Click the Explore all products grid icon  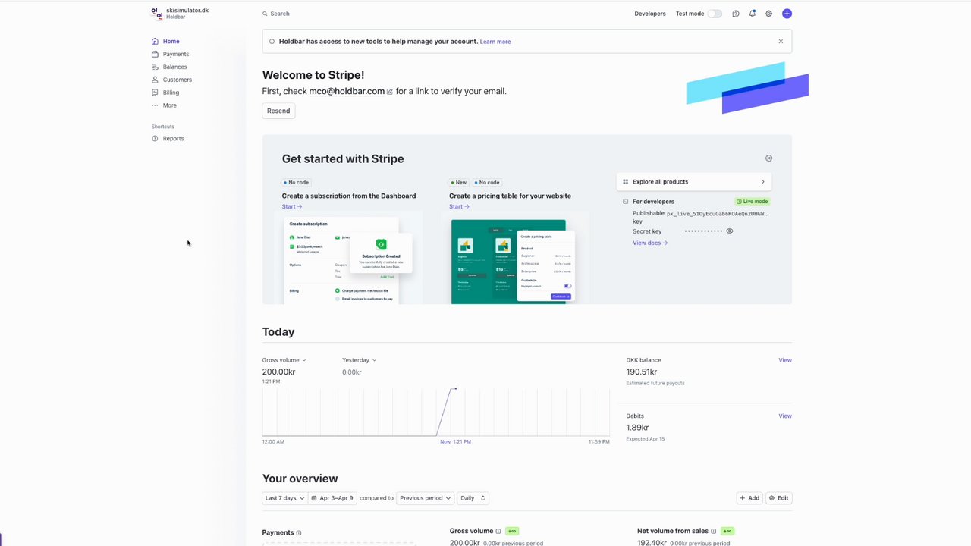(625, 182)
